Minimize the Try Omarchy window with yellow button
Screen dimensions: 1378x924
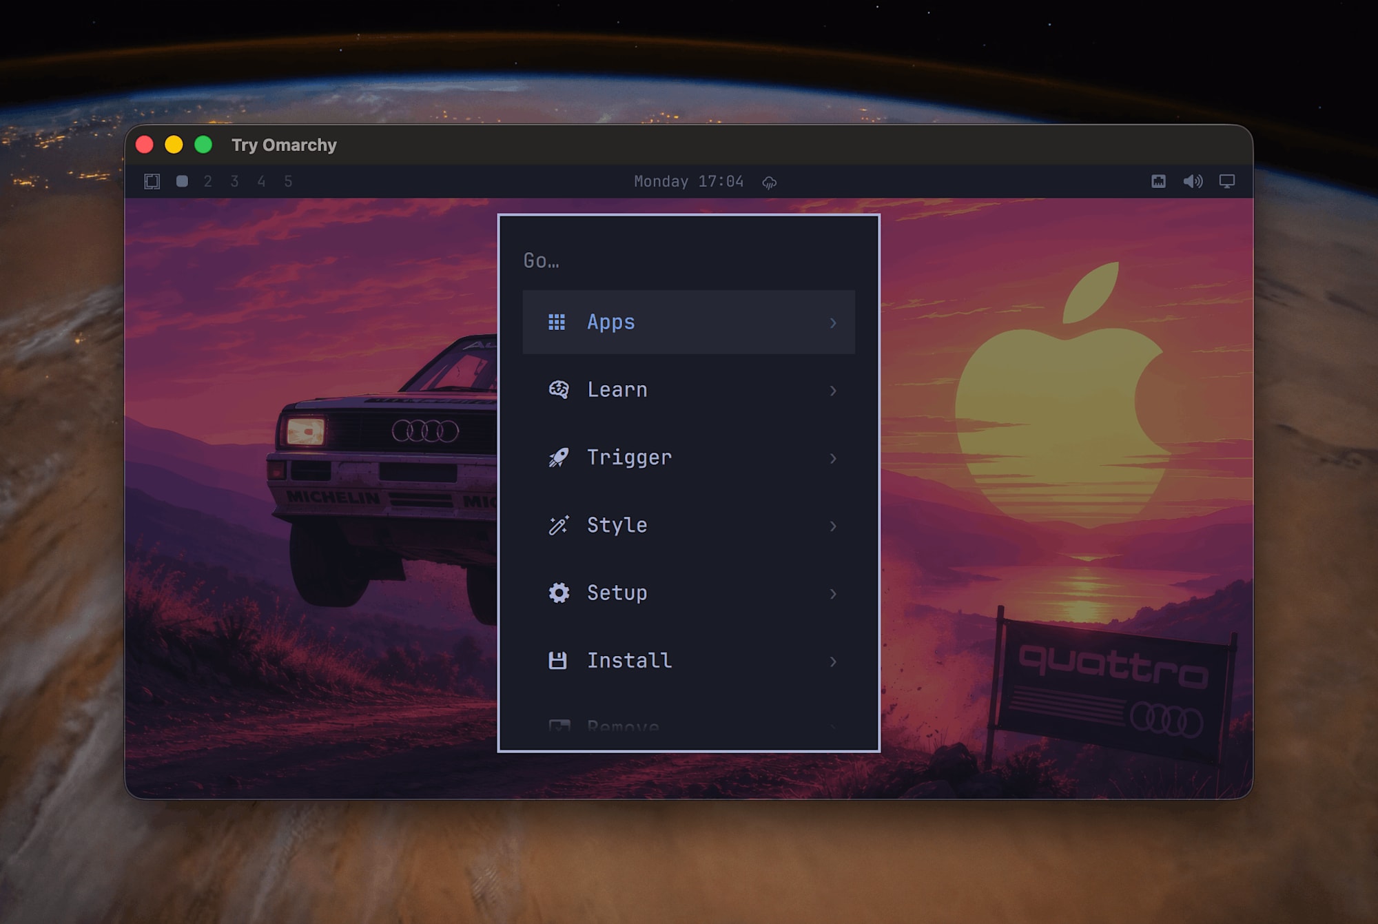(174, 145)
